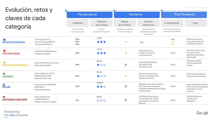Click the +14% consolidation value

(x=173, y=76)
